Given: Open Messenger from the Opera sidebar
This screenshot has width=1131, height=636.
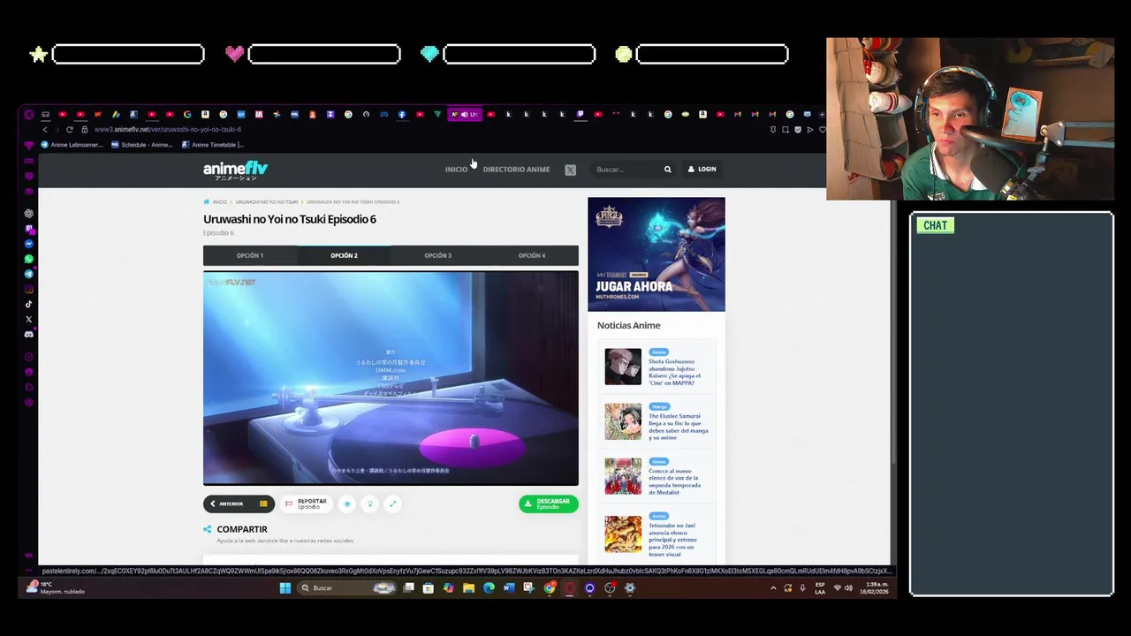Looking at the screenshot, I should (29, 244).
